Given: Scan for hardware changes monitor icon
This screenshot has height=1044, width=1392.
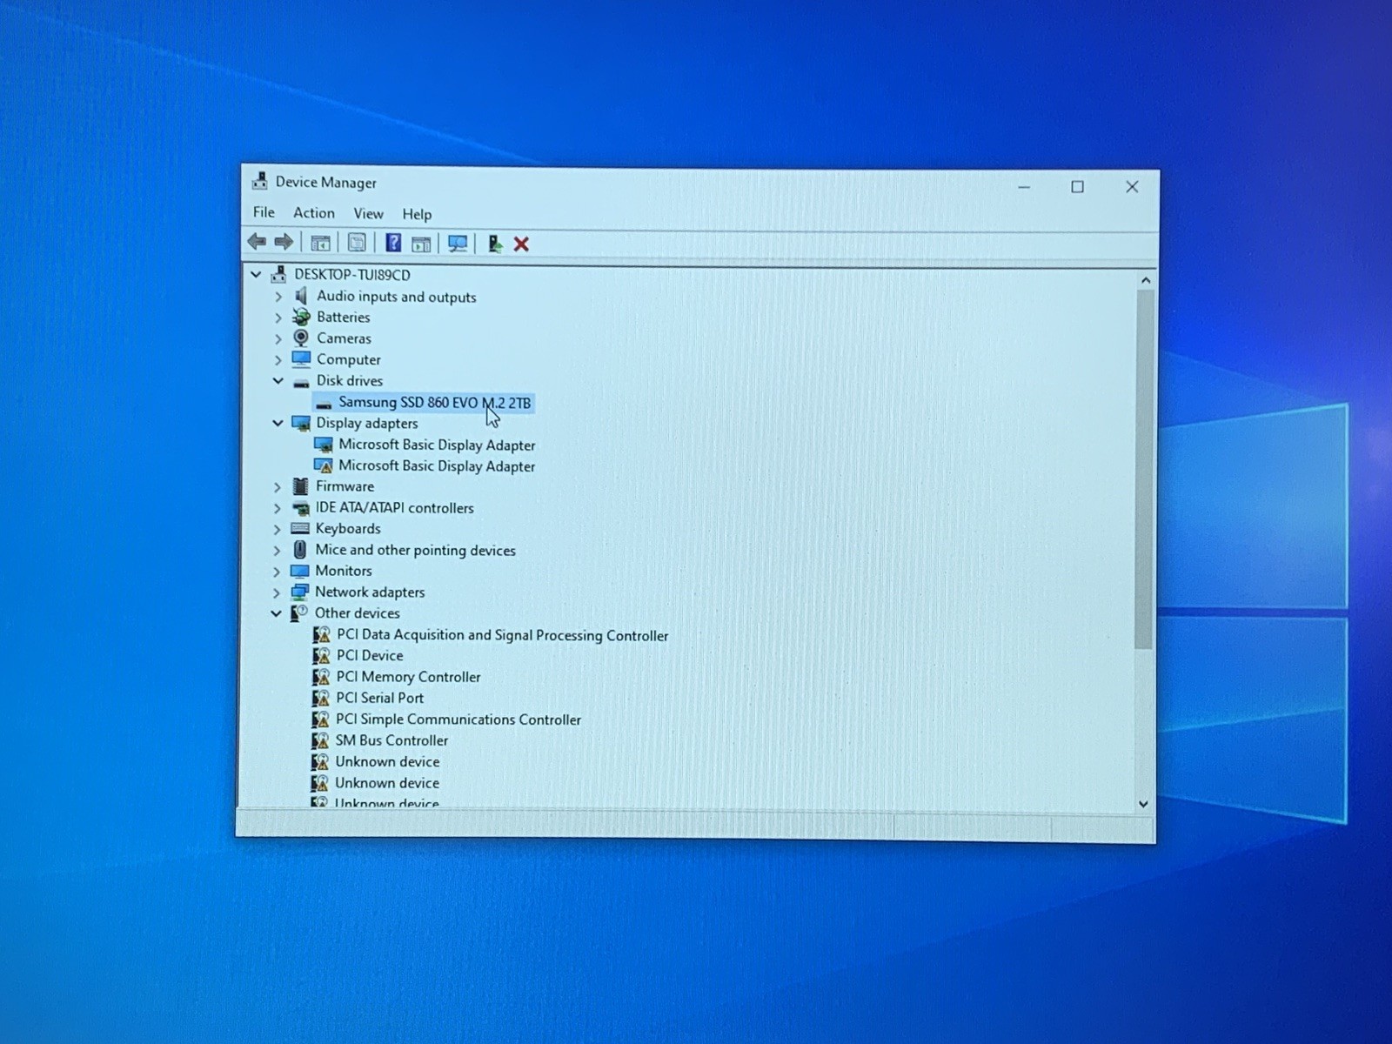Looking at the screenshot, I should [458, 244].
